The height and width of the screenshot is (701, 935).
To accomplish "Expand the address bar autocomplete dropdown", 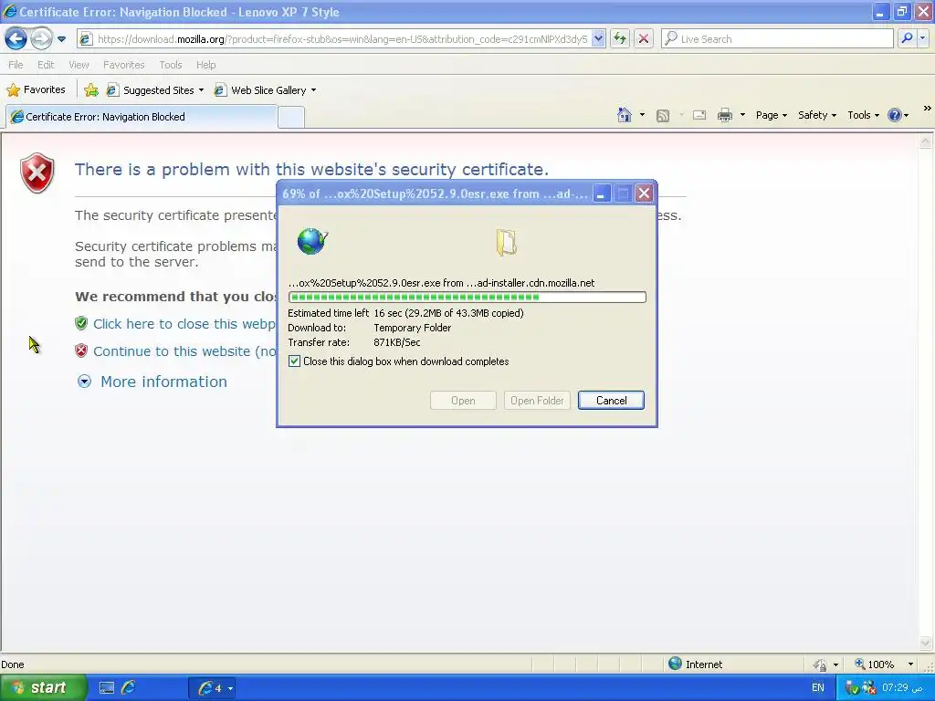I will (599, 38).
